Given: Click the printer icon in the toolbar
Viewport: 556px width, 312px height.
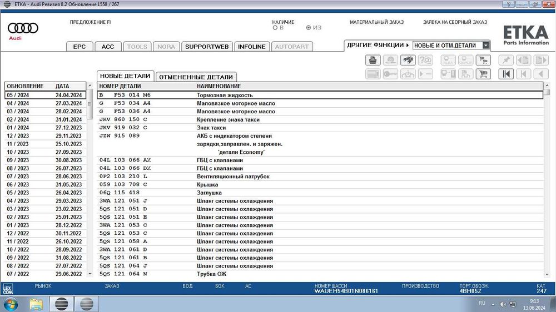Looking at the screenshot, I should coord(373,60).
